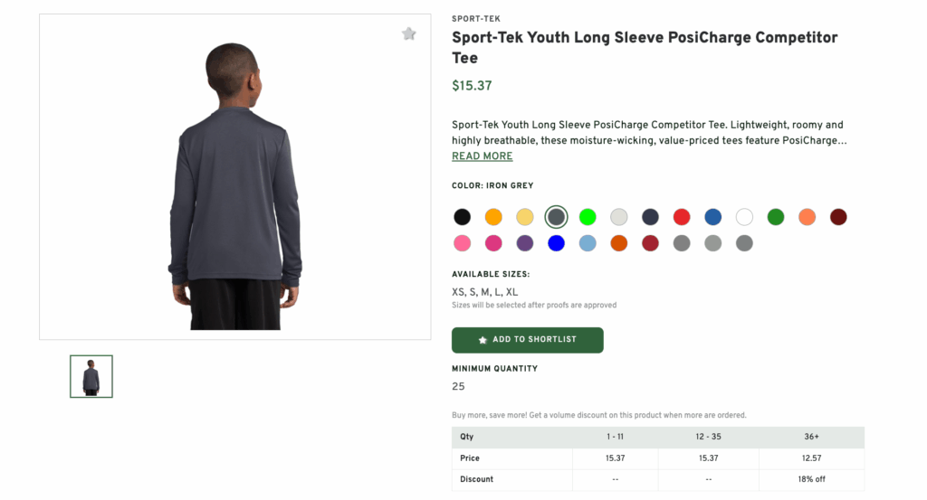Pick the selected iron grey swatch
Screen dimensions: 927x500
click(x=556, y=217)
